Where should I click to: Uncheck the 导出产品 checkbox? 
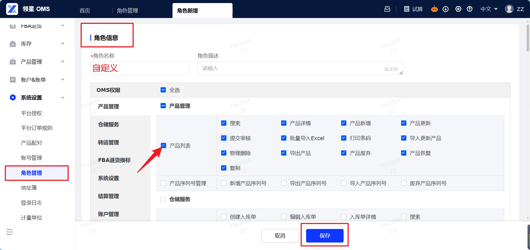point(284,153)
